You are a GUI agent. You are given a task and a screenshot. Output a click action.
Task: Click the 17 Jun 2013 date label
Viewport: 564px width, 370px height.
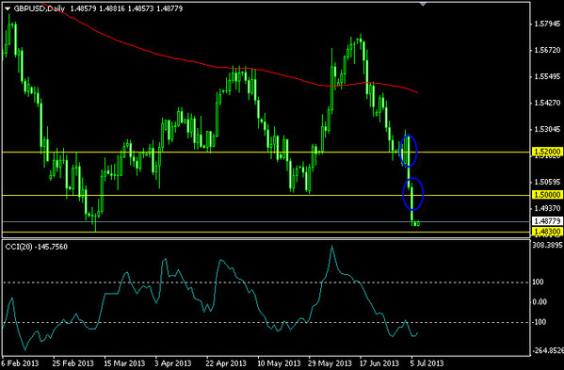[379, 363]
